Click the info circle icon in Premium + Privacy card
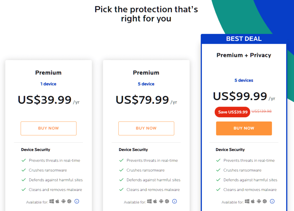This screenshot has width=294, height=211. click(x=272, y=201)
